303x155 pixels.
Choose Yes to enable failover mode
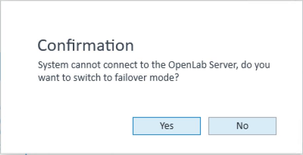167,126
